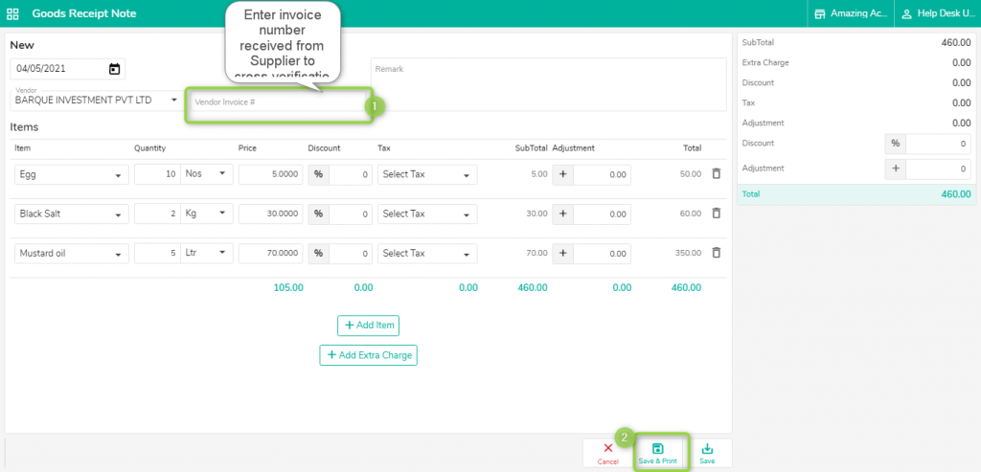The image size is (981, 472).
Task: Open the Black Salt item dropdown
Action: point(71,214)
